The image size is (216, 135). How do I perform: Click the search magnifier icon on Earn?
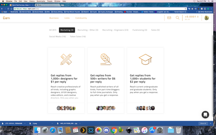click(178, 18)
